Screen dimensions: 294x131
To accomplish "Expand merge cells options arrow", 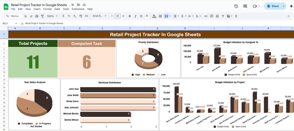I will pos(170,16).
